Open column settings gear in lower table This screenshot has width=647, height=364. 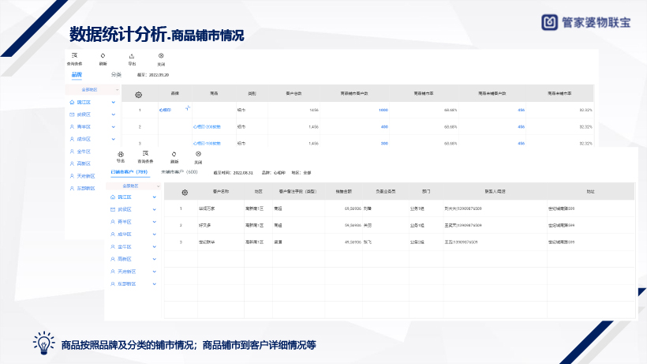click(x=185, y=192)
